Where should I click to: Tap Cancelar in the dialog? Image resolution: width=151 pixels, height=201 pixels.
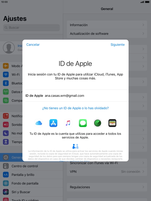pyautogui.click(x=33, y=45)
